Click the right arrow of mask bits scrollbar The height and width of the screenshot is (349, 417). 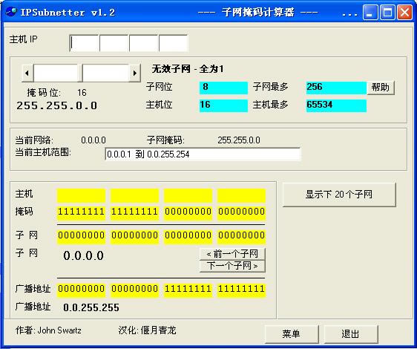[134, 73]
